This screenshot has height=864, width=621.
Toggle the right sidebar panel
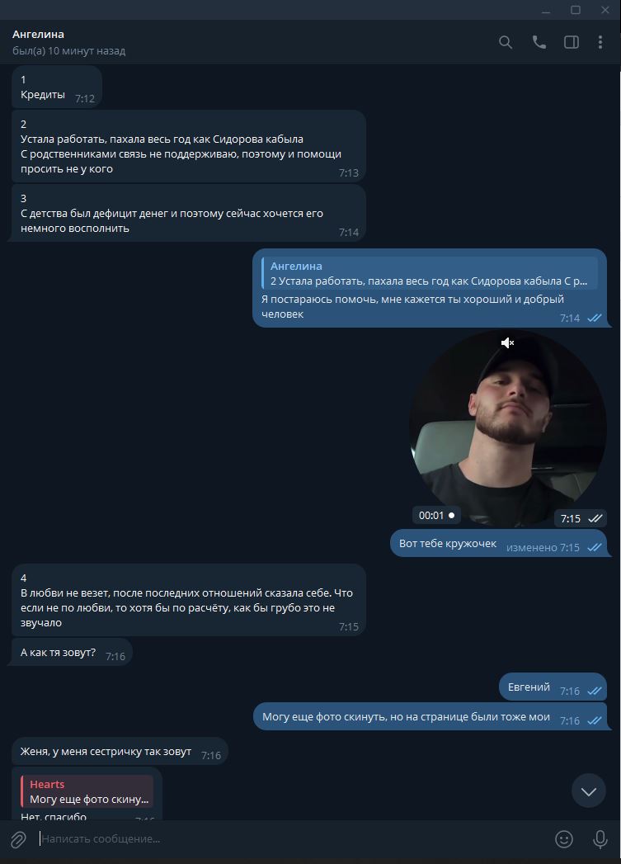click(571, 42)
